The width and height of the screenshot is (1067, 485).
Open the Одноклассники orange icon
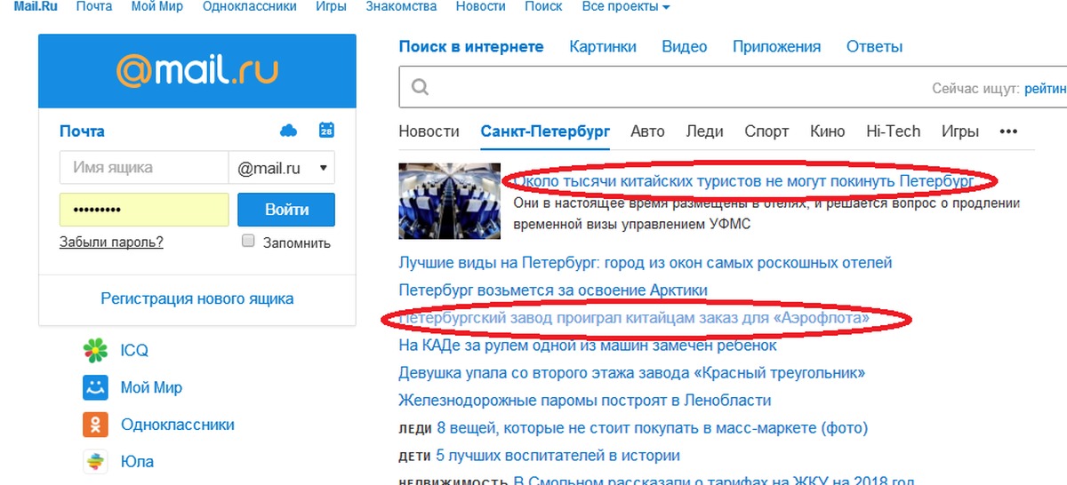(95, 425)
